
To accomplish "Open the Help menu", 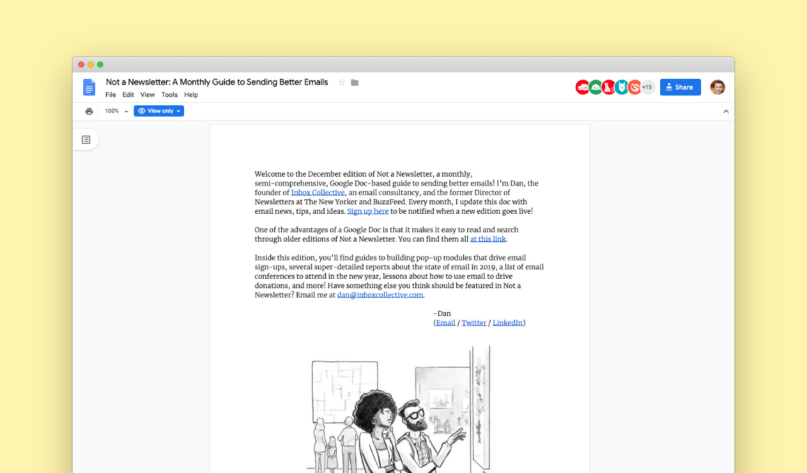I will [x=191, y=95].
